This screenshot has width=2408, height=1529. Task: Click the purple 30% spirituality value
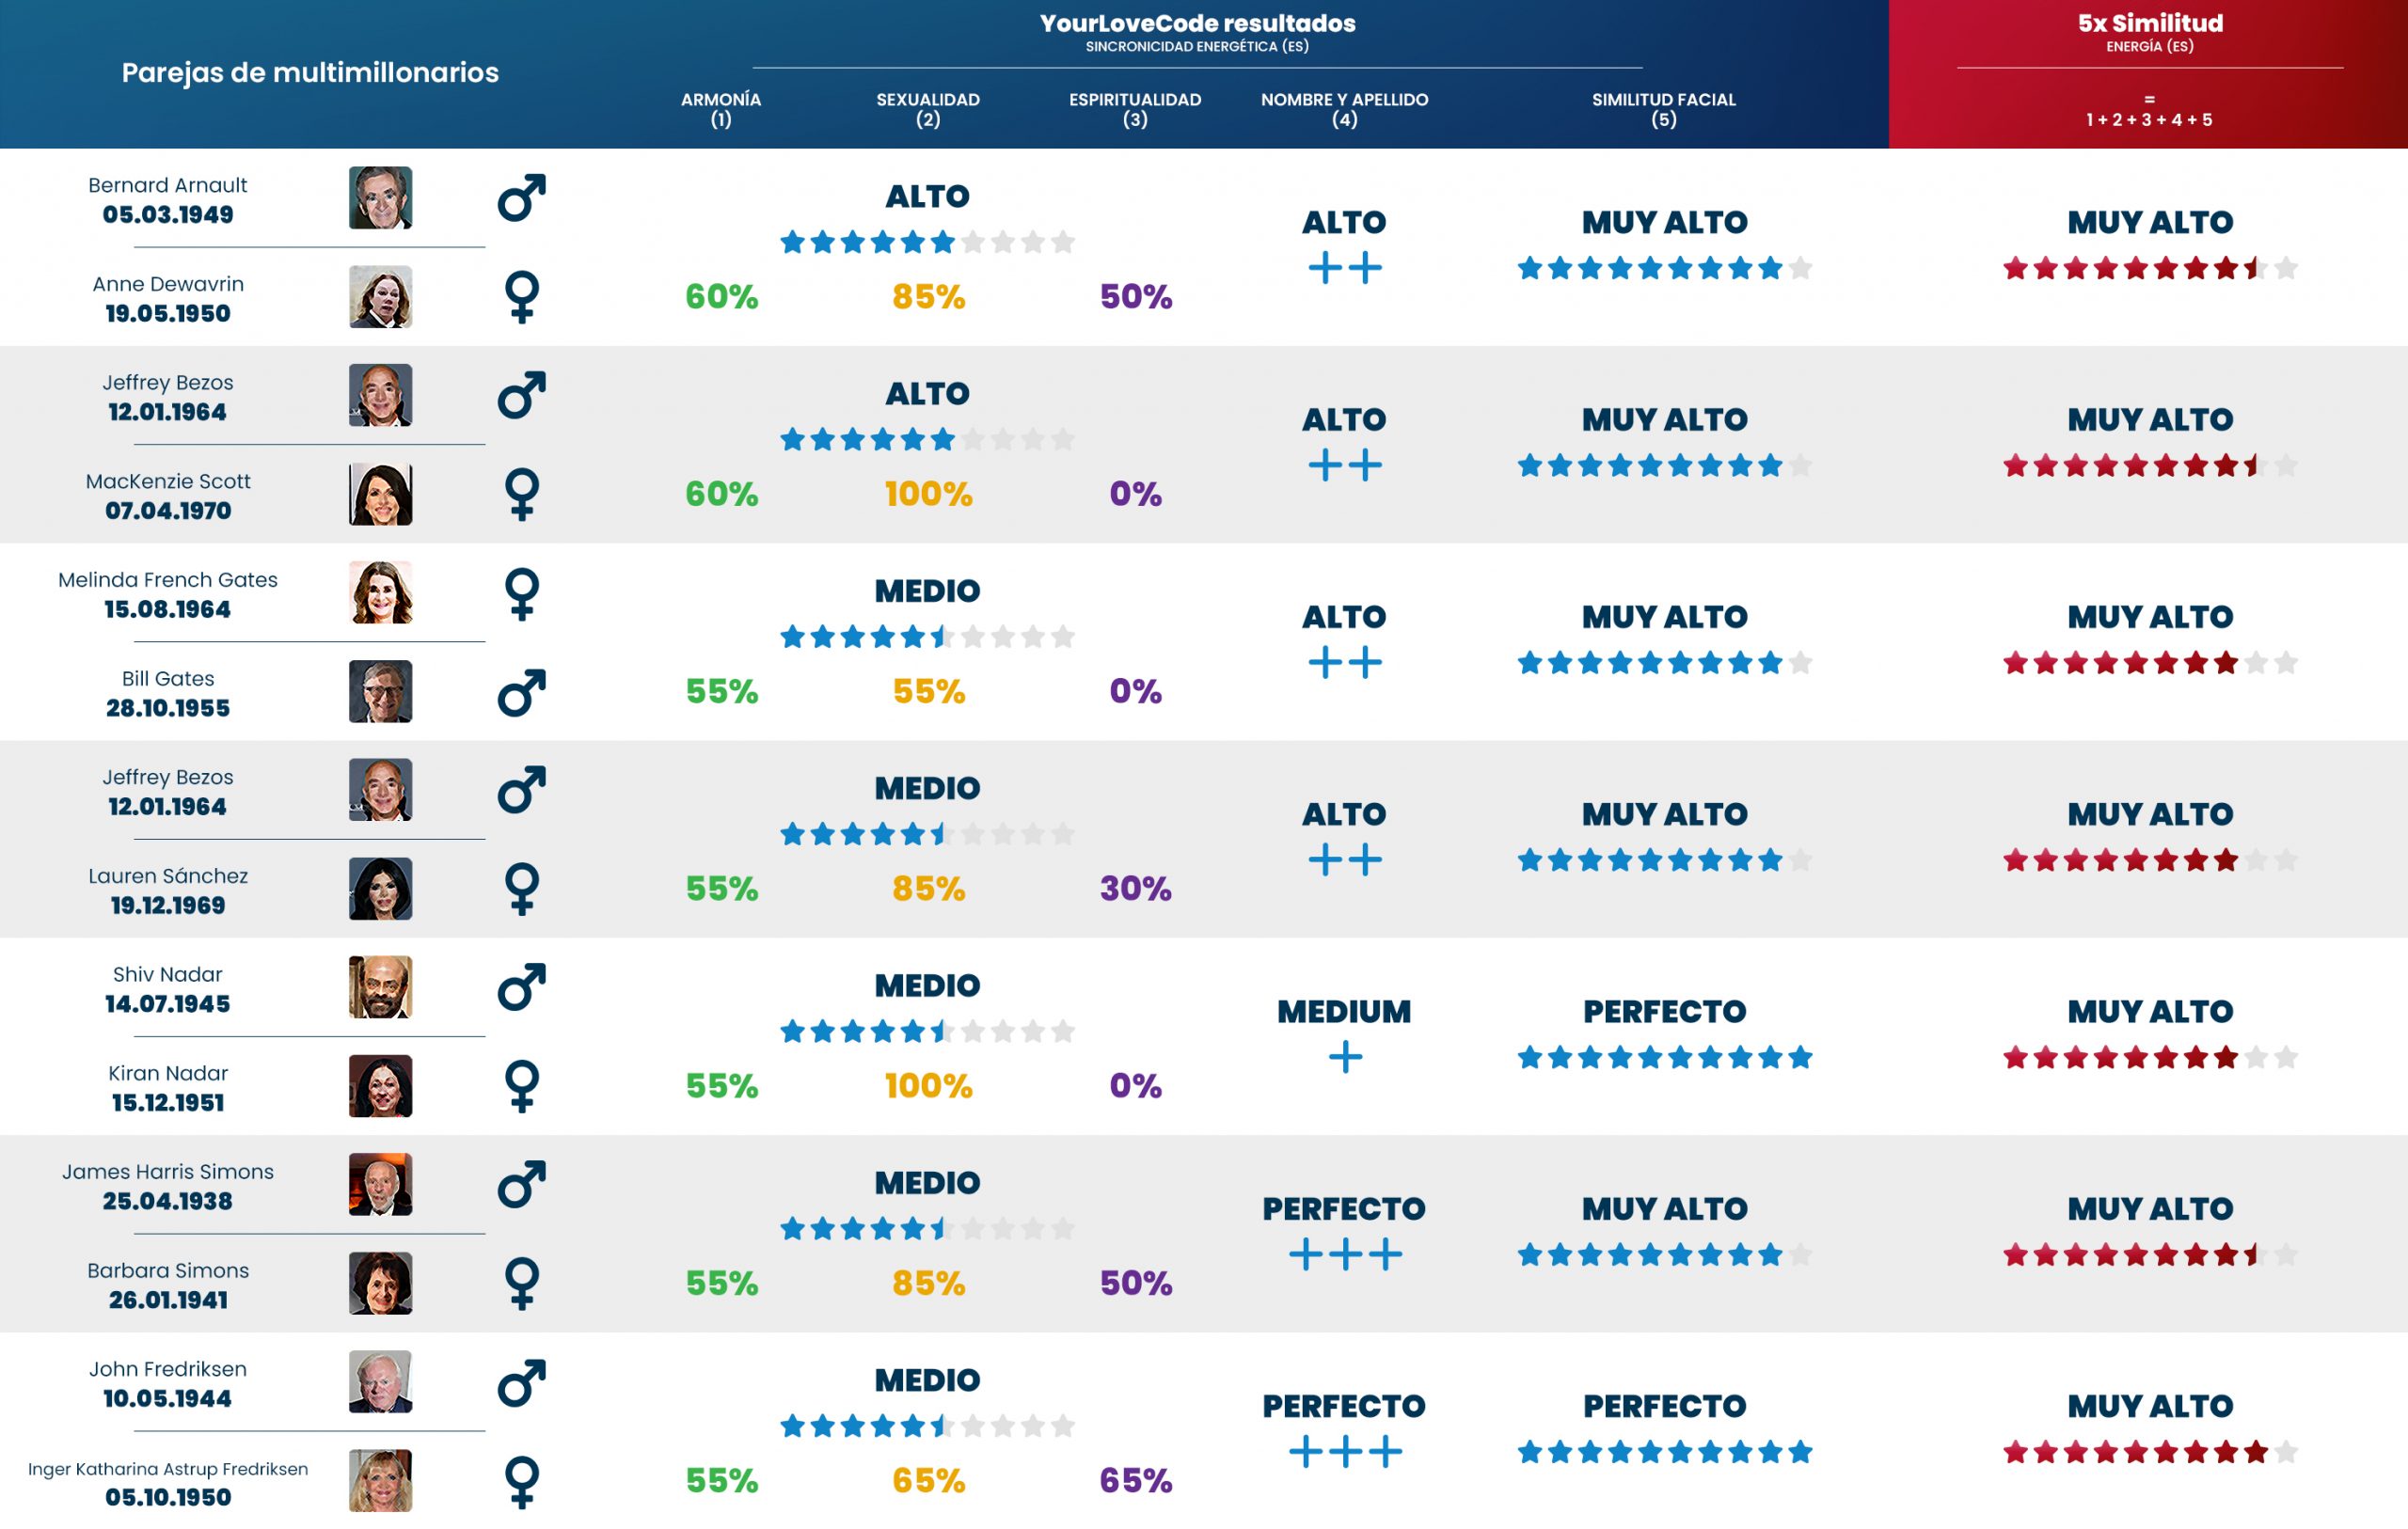[1135, 889]
